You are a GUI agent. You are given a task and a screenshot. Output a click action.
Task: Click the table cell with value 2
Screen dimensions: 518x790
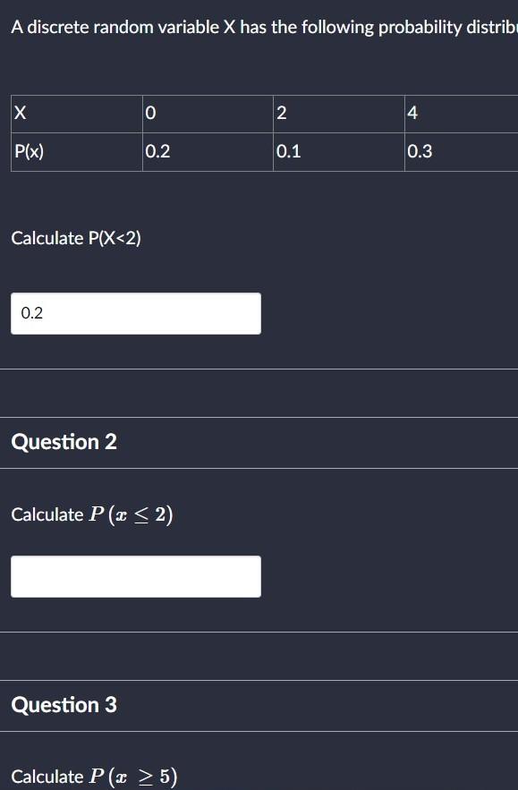(338, 114)
